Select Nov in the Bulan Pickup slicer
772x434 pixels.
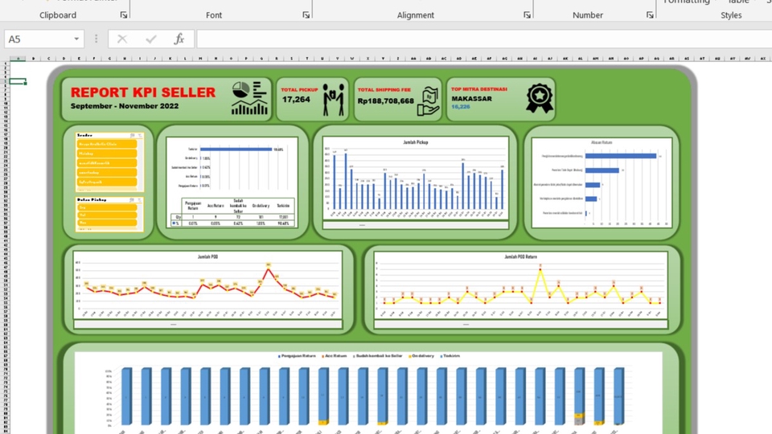pos(107,223)
